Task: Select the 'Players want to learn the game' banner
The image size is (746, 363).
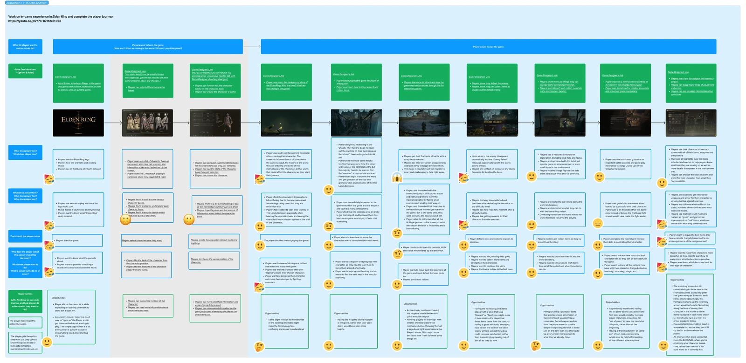Action: coord(148,47)
